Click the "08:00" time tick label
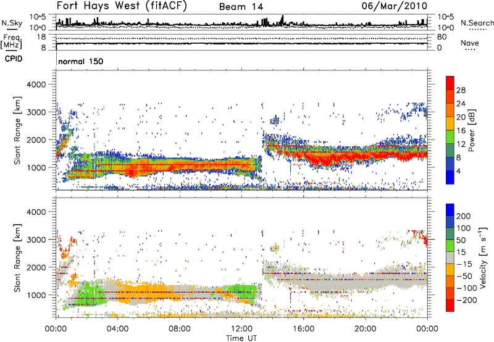Image resolution: width=494 pixels, height=342 pixels. pos(180,329)
